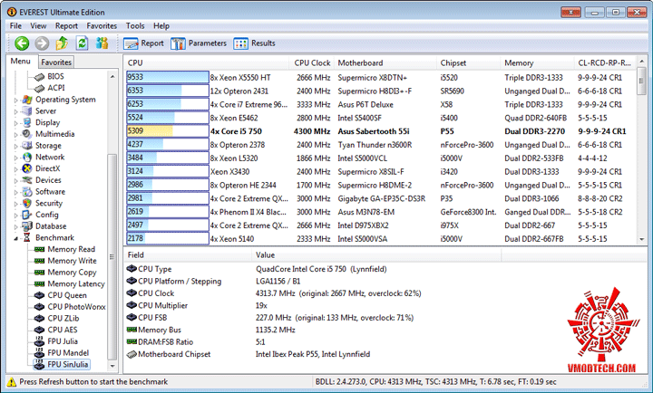Switch to the Favorites tab

tap(56, 62)
